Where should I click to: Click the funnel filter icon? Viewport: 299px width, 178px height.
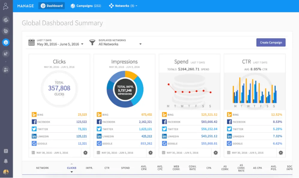(x=92, y=42)
